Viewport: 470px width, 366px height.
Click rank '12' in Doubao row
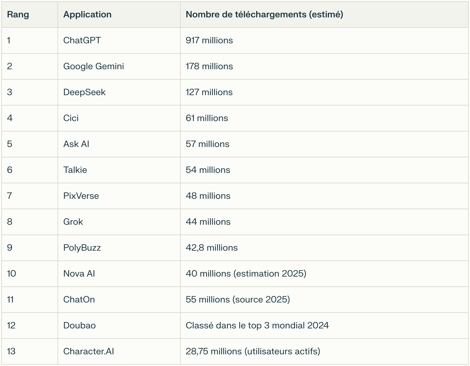(x=11, y=326)
